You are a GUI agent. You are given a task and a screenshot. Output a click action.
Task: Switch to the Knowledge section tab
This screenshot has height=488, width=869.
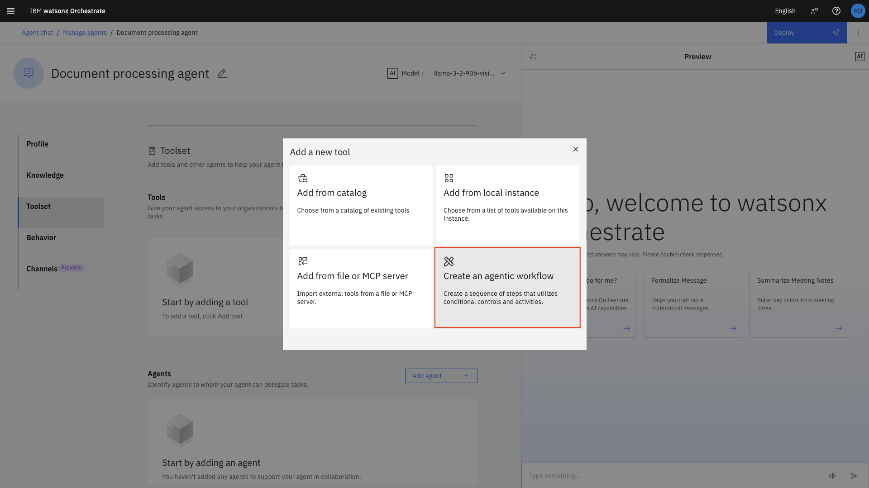point(45,175)
